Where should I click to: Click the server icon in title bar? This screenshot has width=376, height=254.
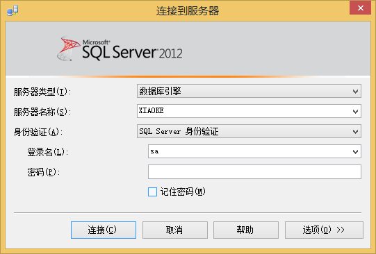13,11
